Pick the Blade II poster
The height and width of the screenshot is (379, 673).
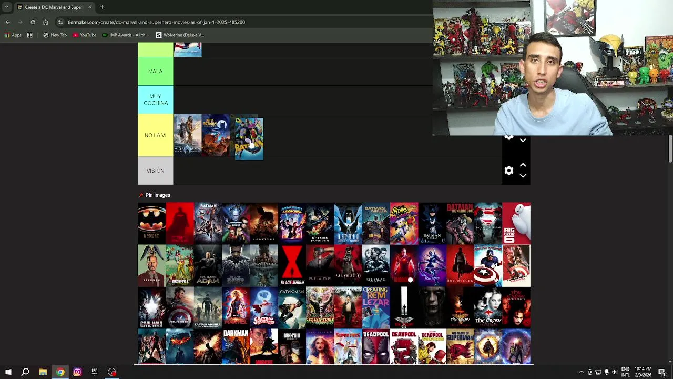tap(348, 265)
